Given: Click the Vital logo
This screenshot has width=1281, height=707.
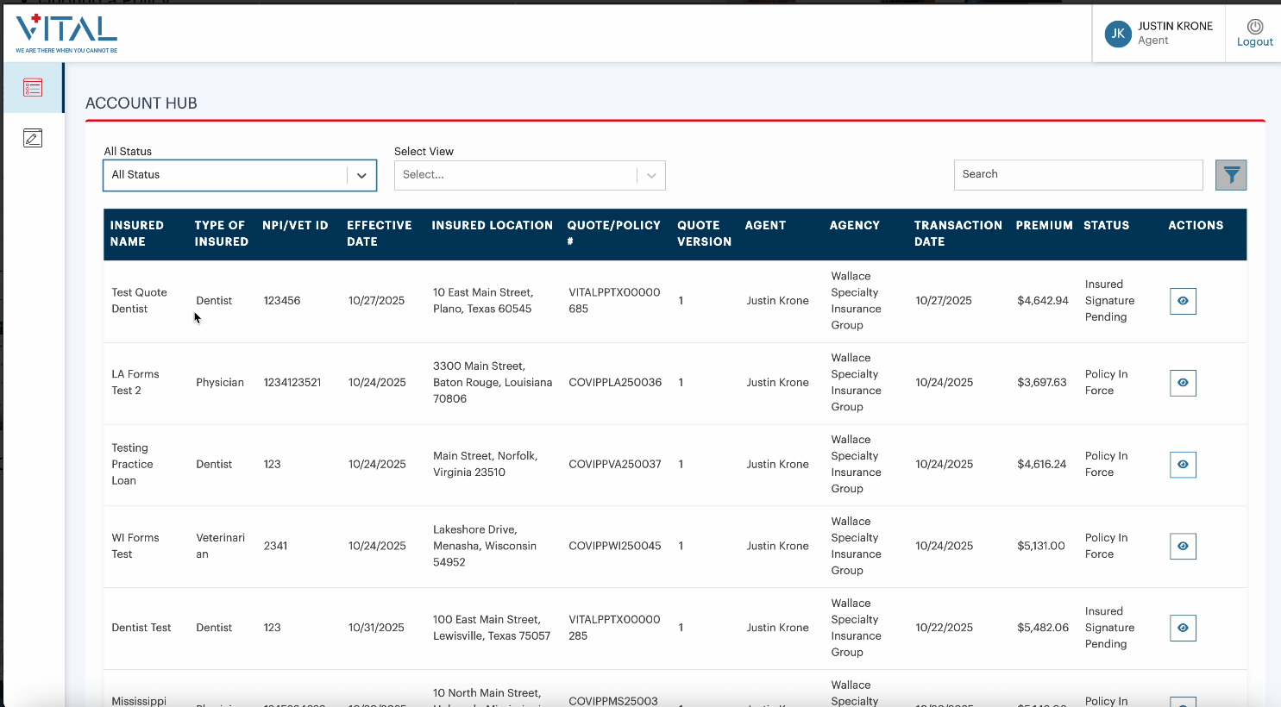Looking at the screenshot, I should click(66, 33).
